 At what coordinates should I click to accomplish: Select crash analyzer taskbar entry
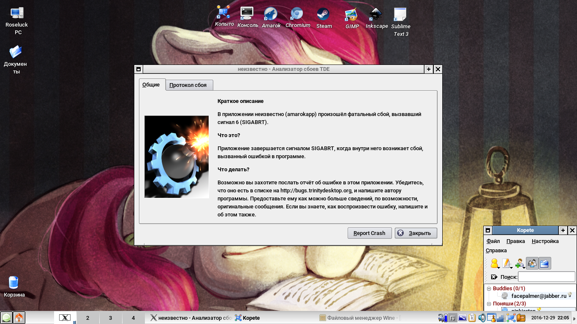click(x=191, y=318)
